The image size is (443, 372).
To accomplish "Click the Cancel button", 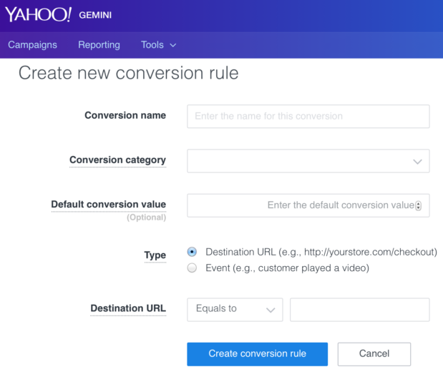I will click(x=374, y=354).
